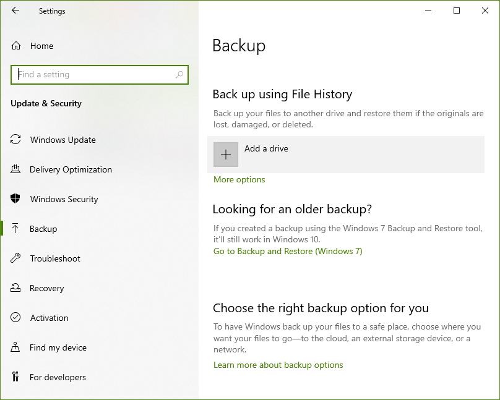Click Learn more about backup options

coord(278,365)
